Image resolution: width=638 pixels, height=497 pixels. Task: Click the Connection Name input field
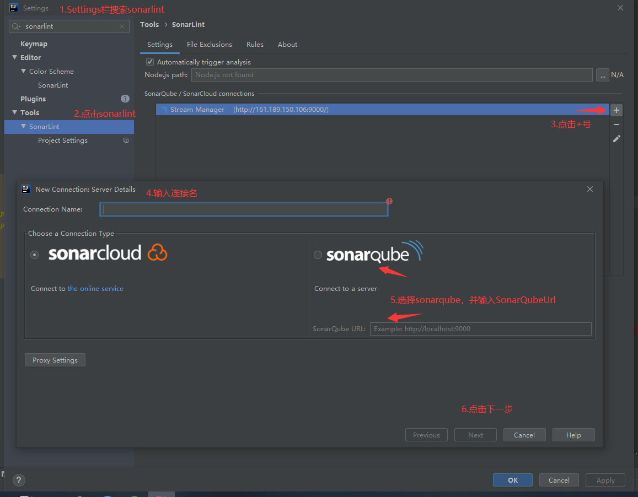243,209
